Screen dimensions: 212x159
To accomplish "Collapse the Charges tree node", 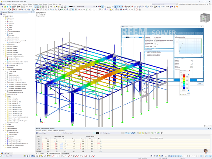I will point(3,96).
